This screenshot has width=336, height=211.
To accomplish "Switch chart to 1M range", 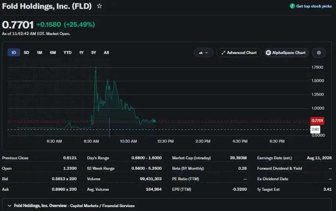I will (x=39, y=53).
